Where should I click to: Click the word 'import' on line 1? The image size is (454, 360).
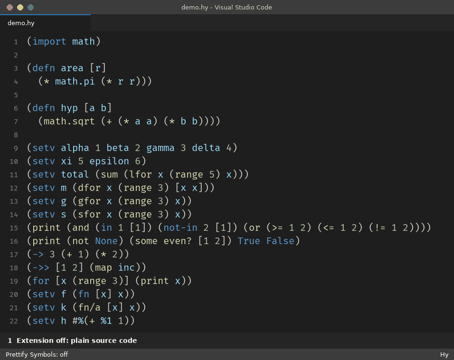click(x=49, y=41)
